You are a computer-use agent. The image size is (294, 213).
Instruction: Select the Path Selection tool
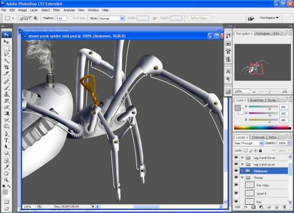tap(6, 147)
